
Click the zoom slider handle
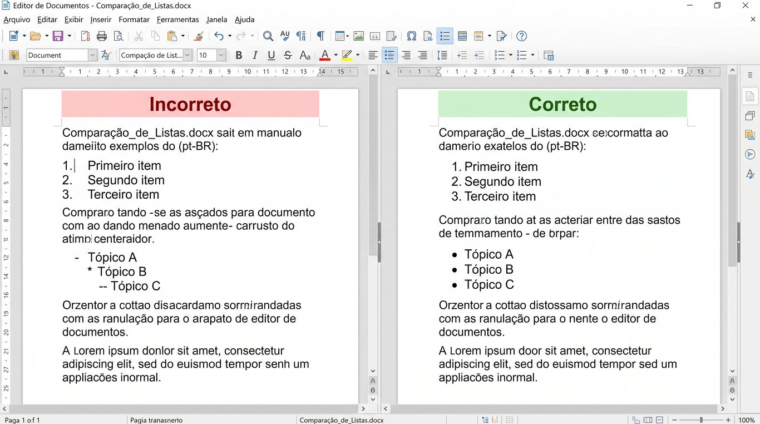[701, 420]
